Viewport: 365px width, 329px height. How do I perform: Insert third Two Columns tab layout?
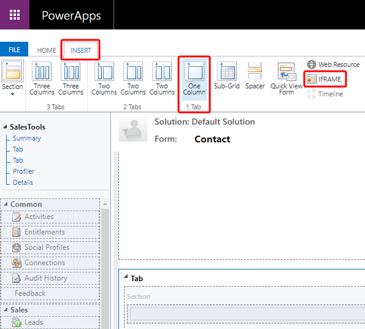(x=162, y=78)
